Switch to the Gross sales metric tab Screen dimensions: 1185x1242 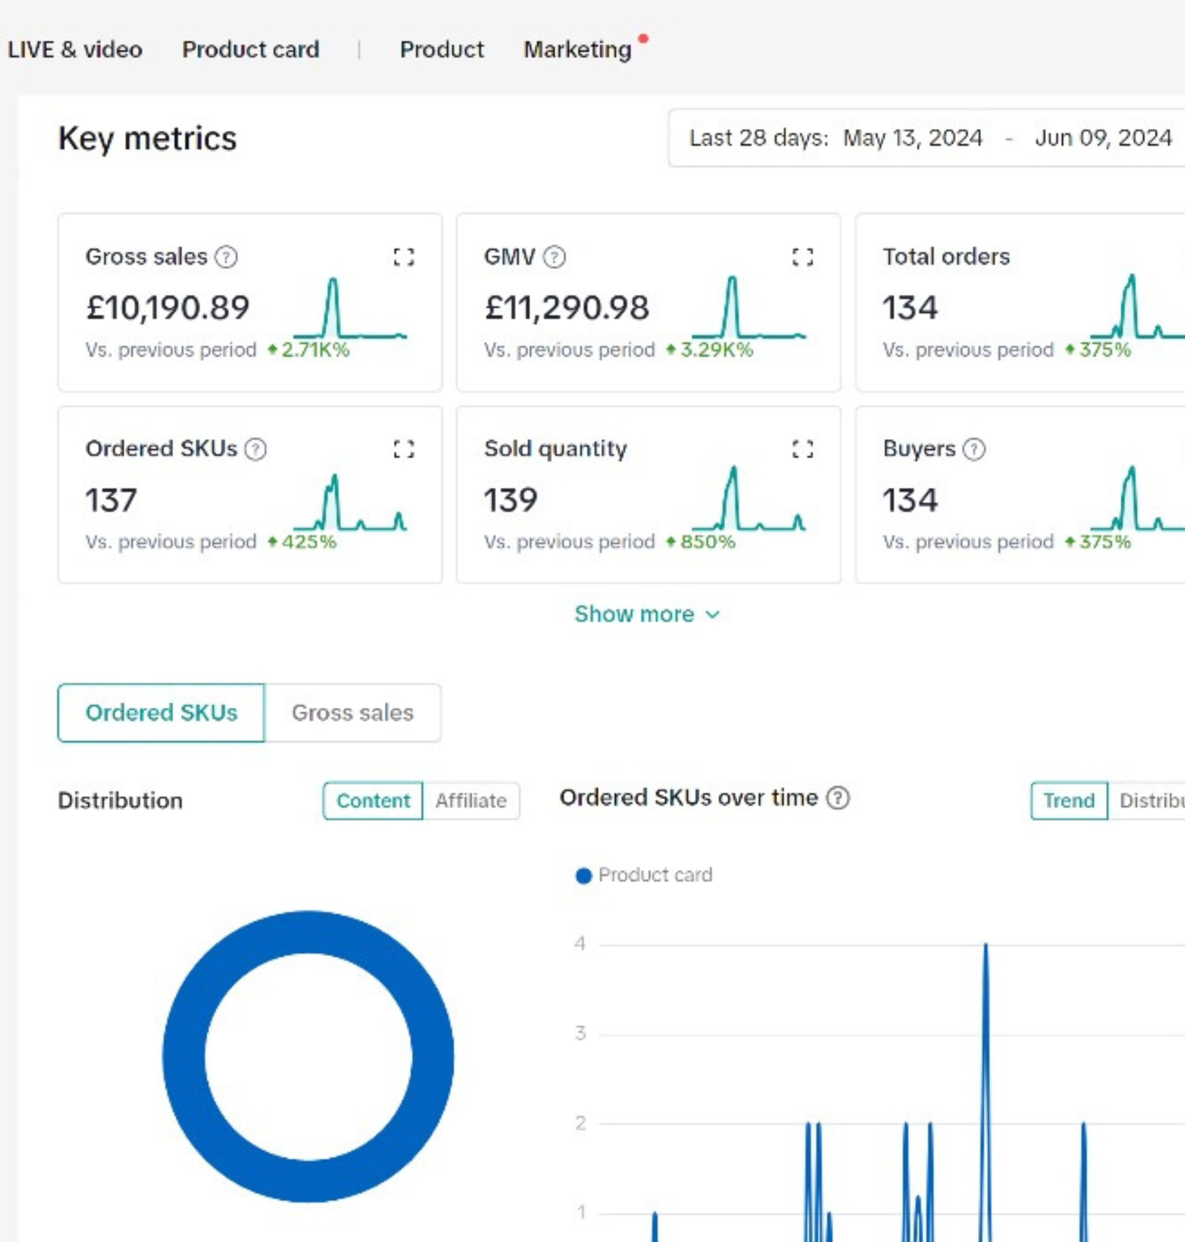tap(352, 713)
